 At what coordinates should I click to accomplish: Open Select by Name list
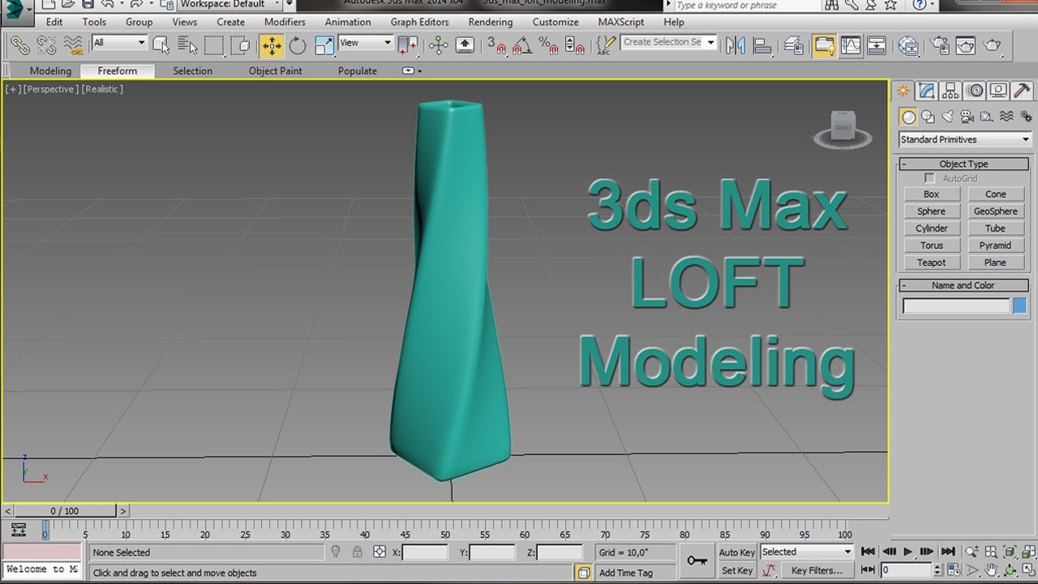(x=187, y=45)
